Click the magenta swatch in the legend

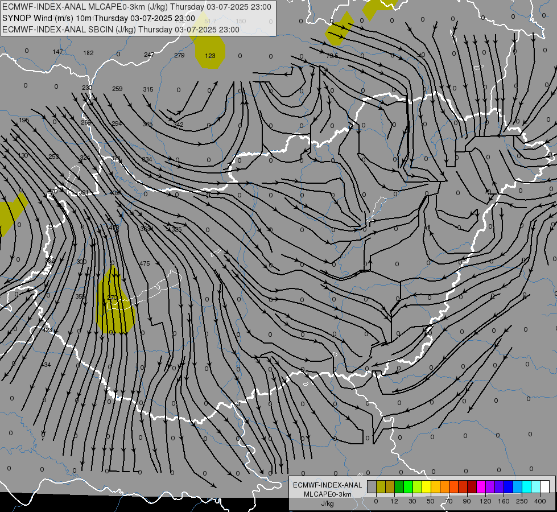point(481,486)
